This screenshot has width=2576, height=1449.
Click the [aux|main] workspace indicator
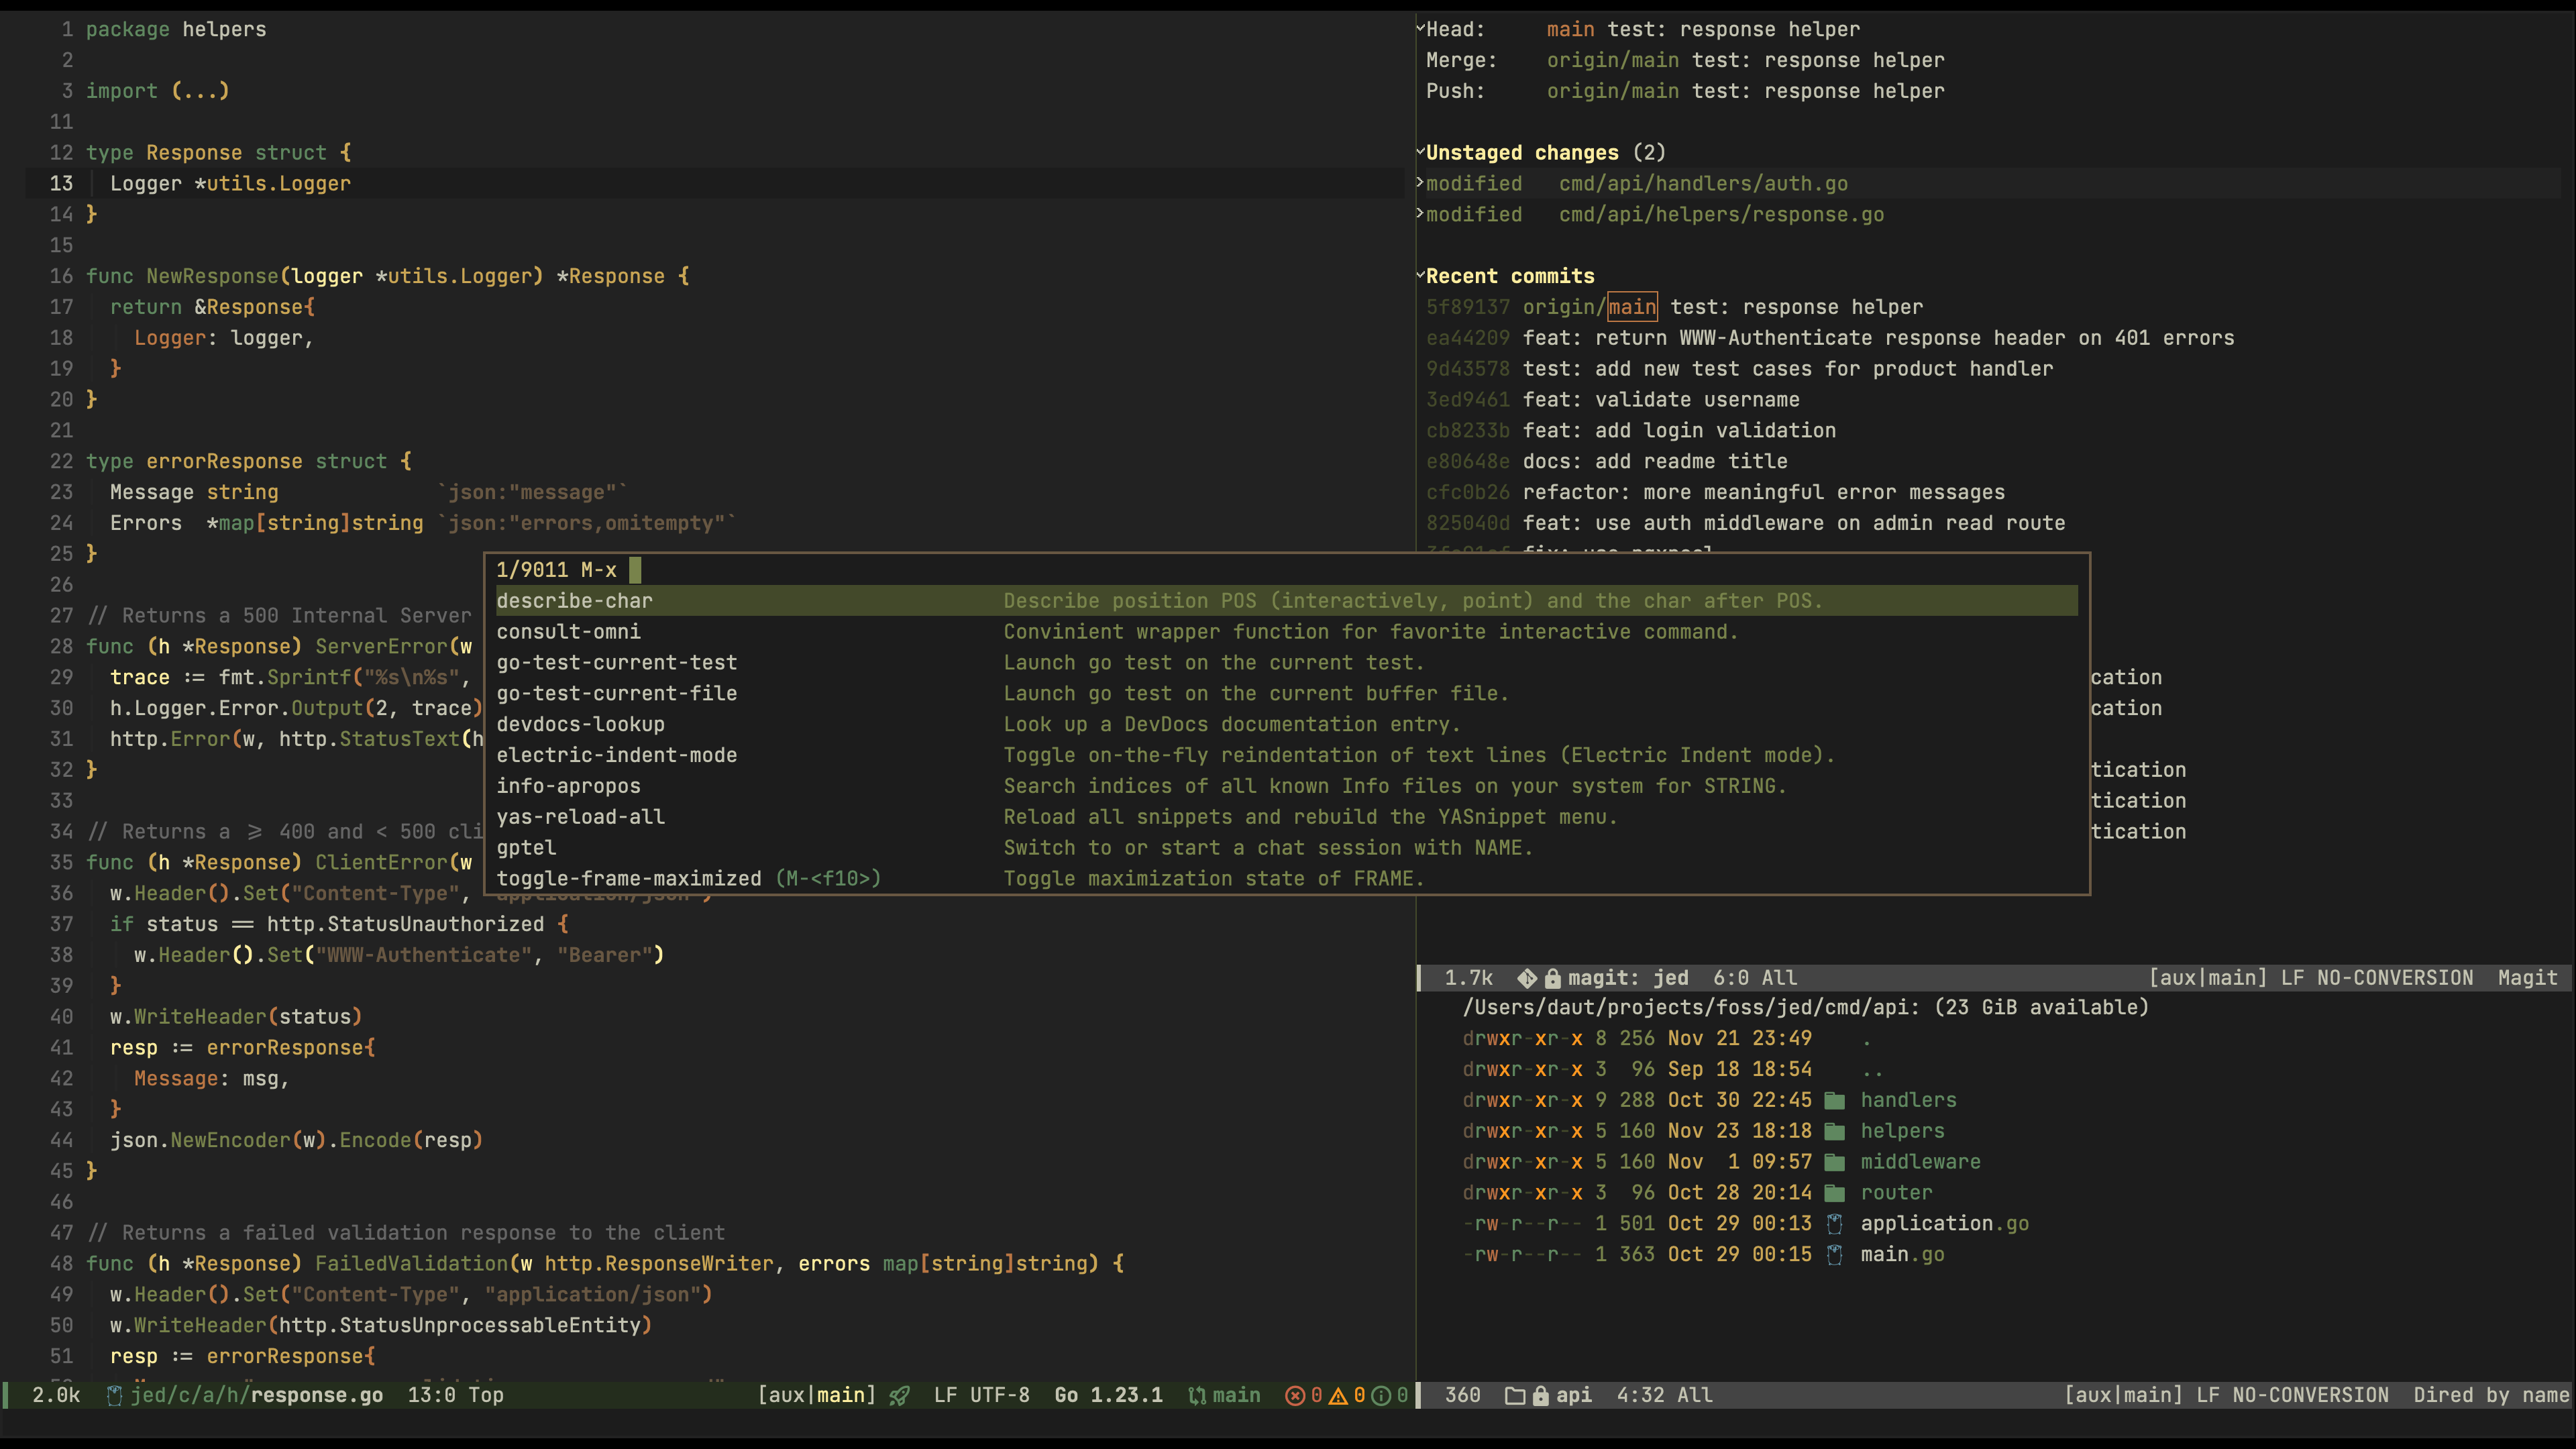[816, 1395]
